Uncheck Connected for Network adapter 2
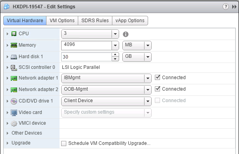239x154 pixels. 158,89
